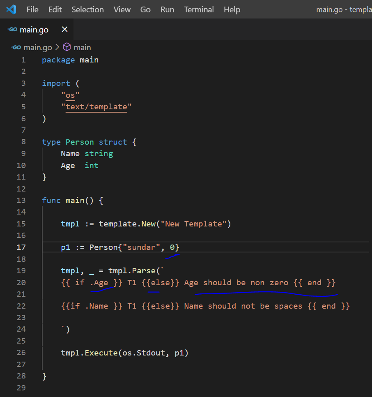
Task: Open the Help menu
Action: point(232,9)
